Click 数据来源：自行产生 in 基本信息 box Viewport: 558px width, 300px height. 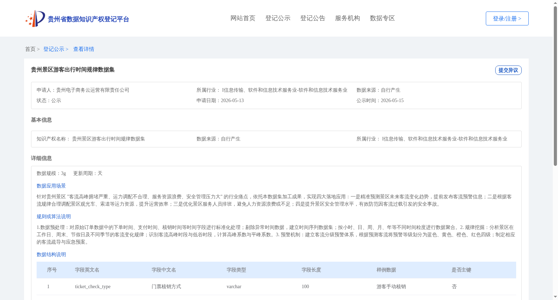tap(219, 139)
